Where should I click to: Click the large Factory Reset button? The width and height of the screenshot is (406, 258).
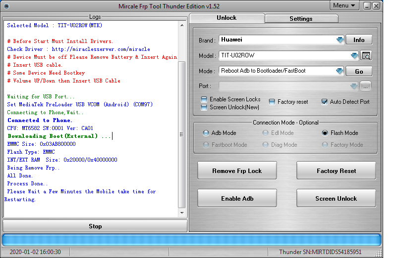(x=336, y=171)
